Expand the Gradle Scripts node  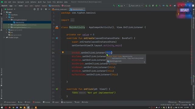(x=4, y=38)
